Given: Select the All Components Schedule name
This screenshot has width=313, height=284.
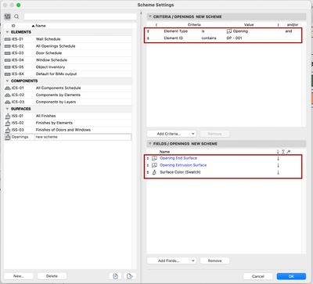Looking at the screenshot, I should point(59,88).
